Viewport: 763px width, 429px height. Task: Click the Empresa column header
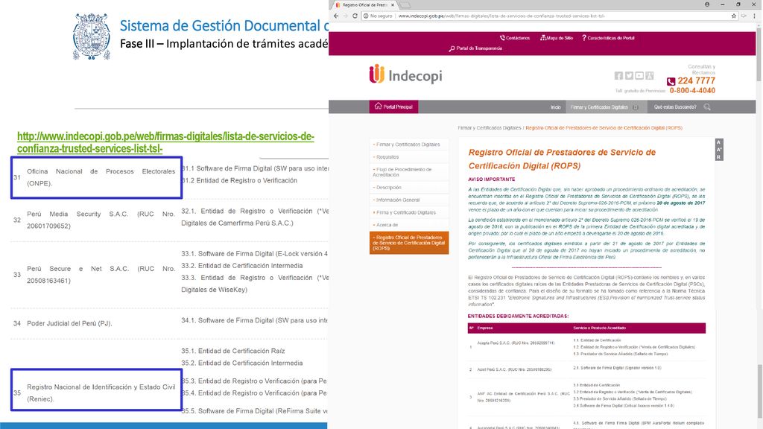click(485, 328)
